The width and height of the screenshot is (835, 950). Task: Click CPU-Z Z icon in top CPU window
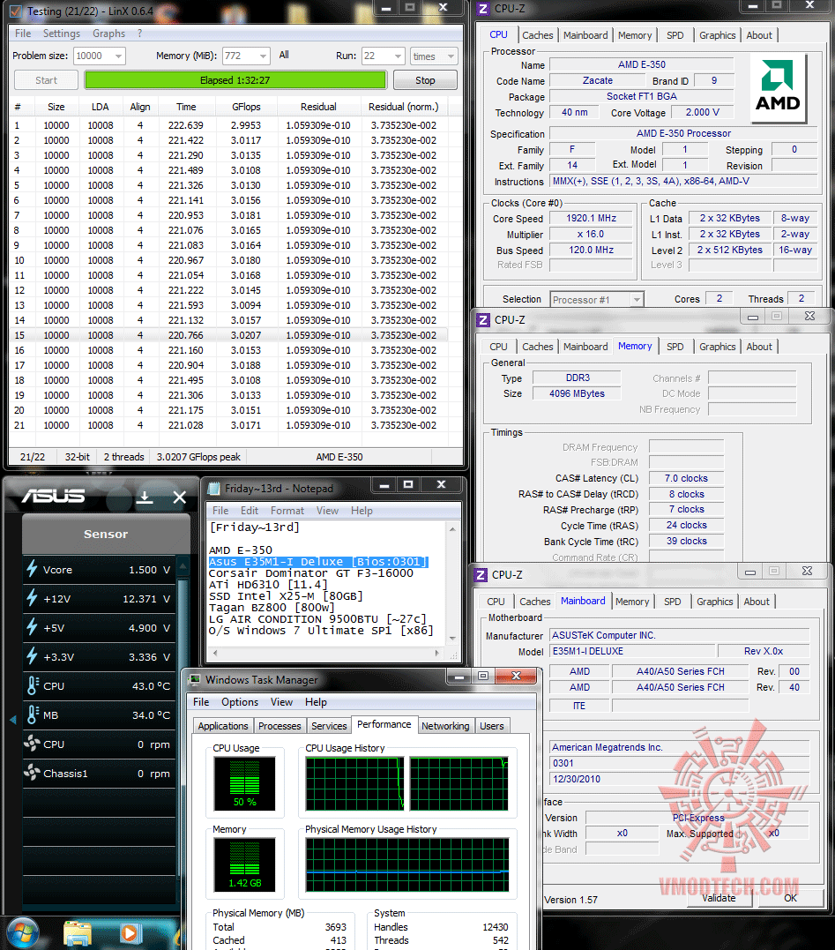pyautogui.click(x=483, y=9)
